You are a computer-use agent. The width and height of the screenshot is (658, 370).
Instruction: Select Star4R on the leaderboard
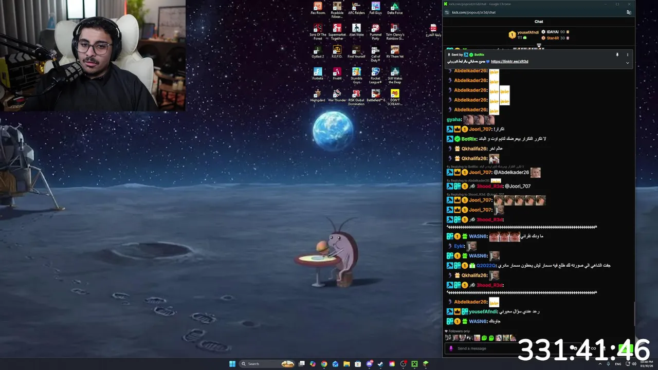[x=553, y=38]
